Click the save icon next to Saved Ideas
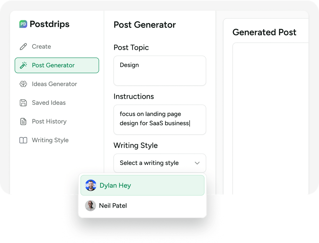 24,103
